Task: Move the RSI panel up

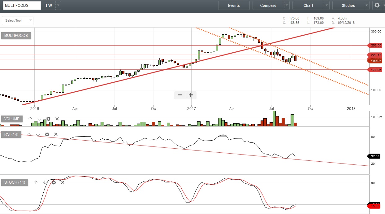Action: tap(29, 134)
